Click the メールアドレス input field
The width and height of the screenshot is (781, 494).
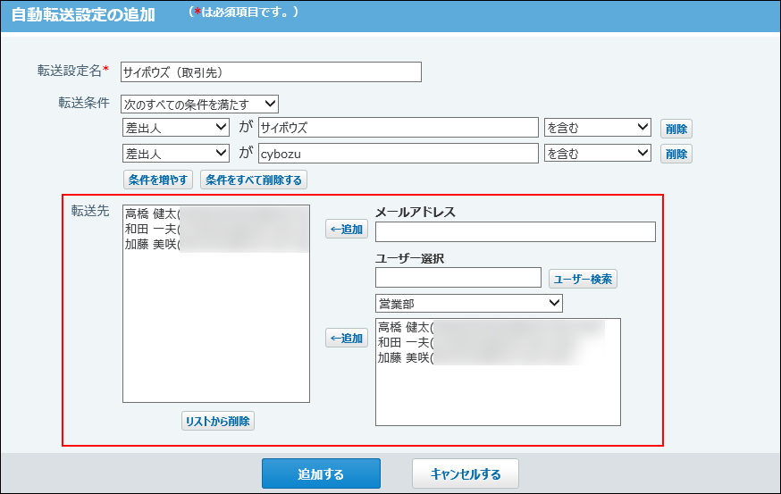click(515, 232)
